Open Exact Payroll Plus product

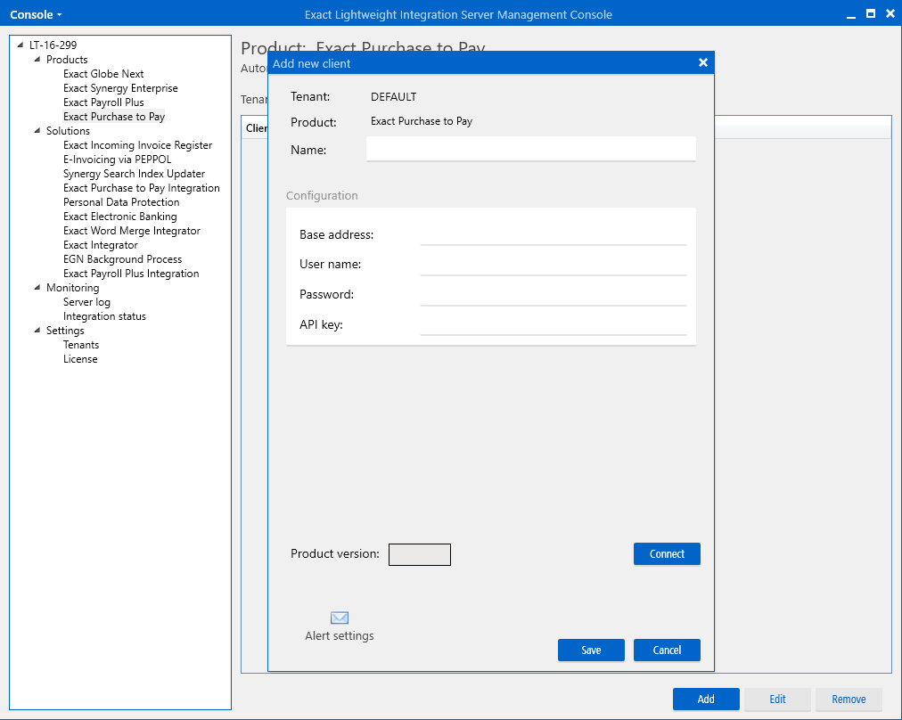click(x=103, y=102)
